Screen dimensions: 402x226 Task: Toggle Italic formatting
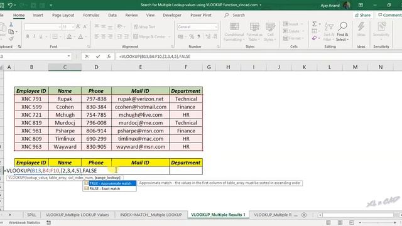pyautogui.click(x=34, y=36)
